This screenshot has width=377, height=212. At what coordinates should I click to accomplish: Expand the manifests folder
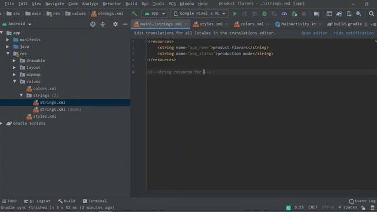(x=8, y=39)
